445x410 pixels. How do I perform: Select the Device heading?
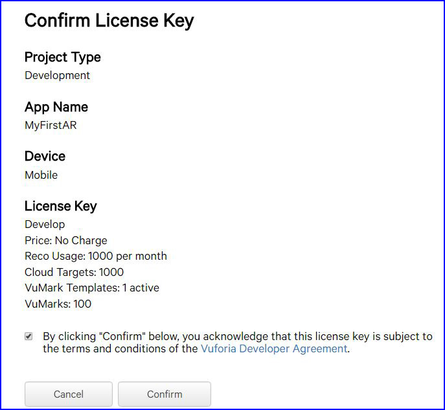tap(45, 156)
